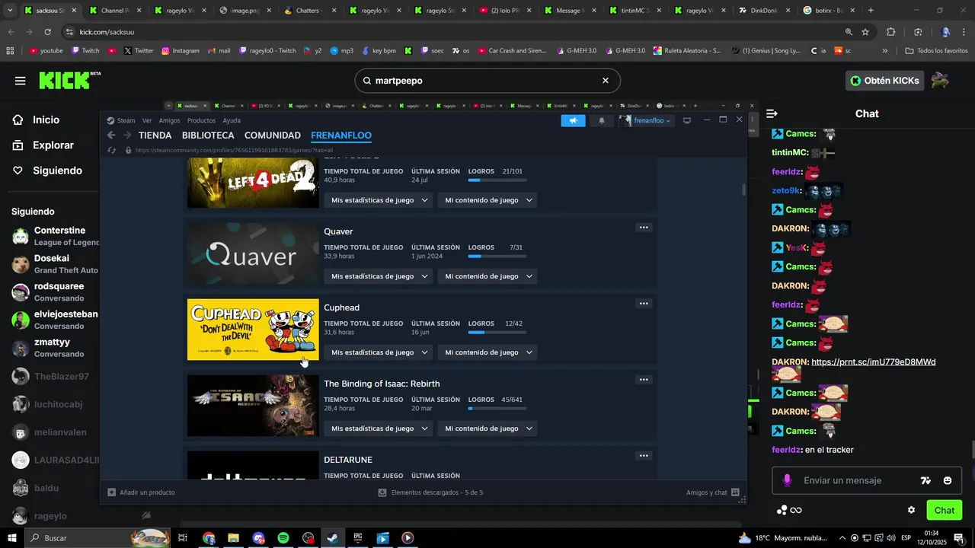Open Siguiendo in the Kick sidebar
The height and width of the screenshot is (548, 975).
point(57,170)
